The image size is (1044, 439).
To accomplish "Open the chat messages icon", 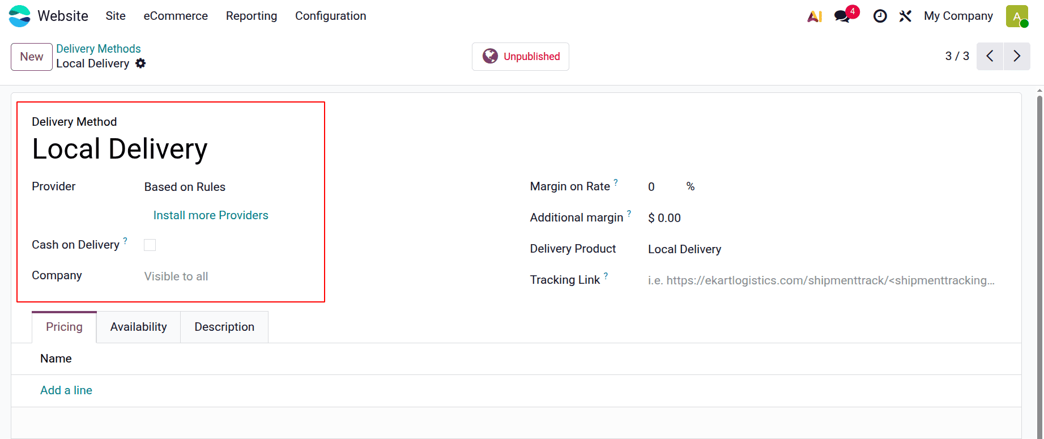I will tap(842, 16).
